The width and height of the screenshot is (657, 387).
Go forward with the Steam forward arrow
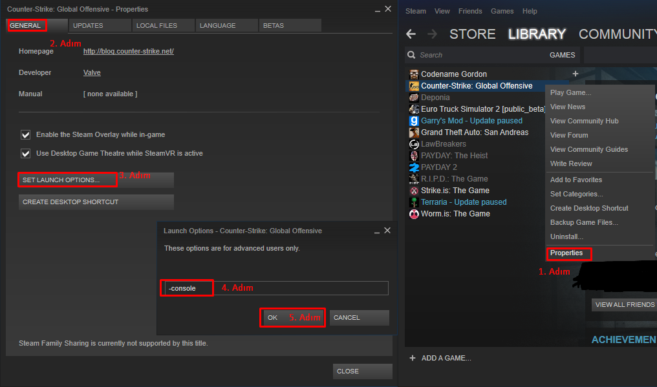point(432,34)
